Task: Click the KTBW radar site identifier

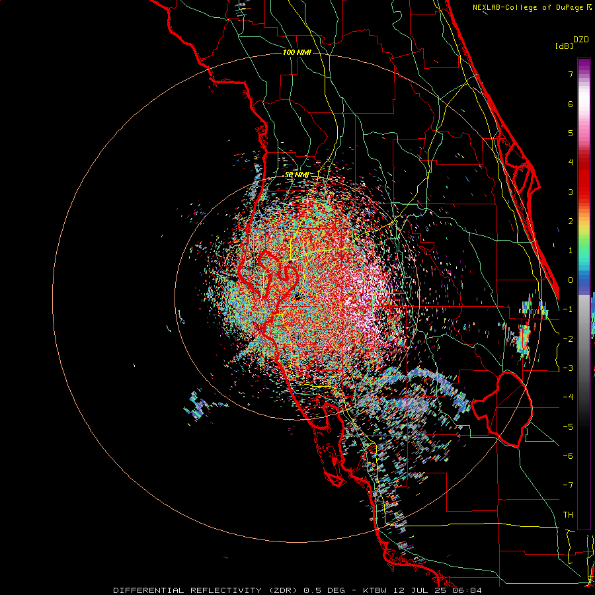Action: coord(376,590)
